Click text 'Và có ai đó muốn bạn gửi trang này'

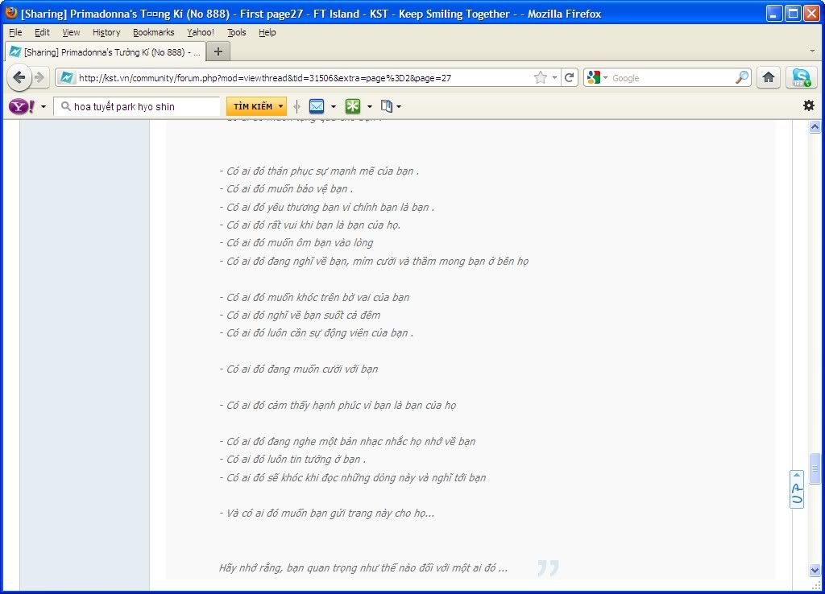tap(327, 513)
